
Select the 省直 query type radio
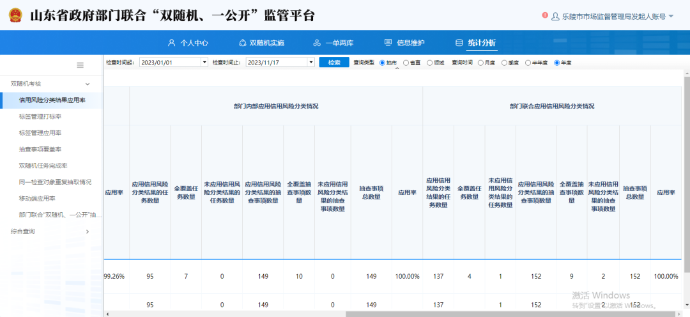pyautogui.click(x=406, y=63)
